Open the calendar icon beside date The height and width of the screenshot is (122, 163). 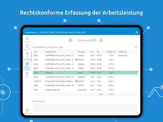pyautogui.click(x=95, y=40)
